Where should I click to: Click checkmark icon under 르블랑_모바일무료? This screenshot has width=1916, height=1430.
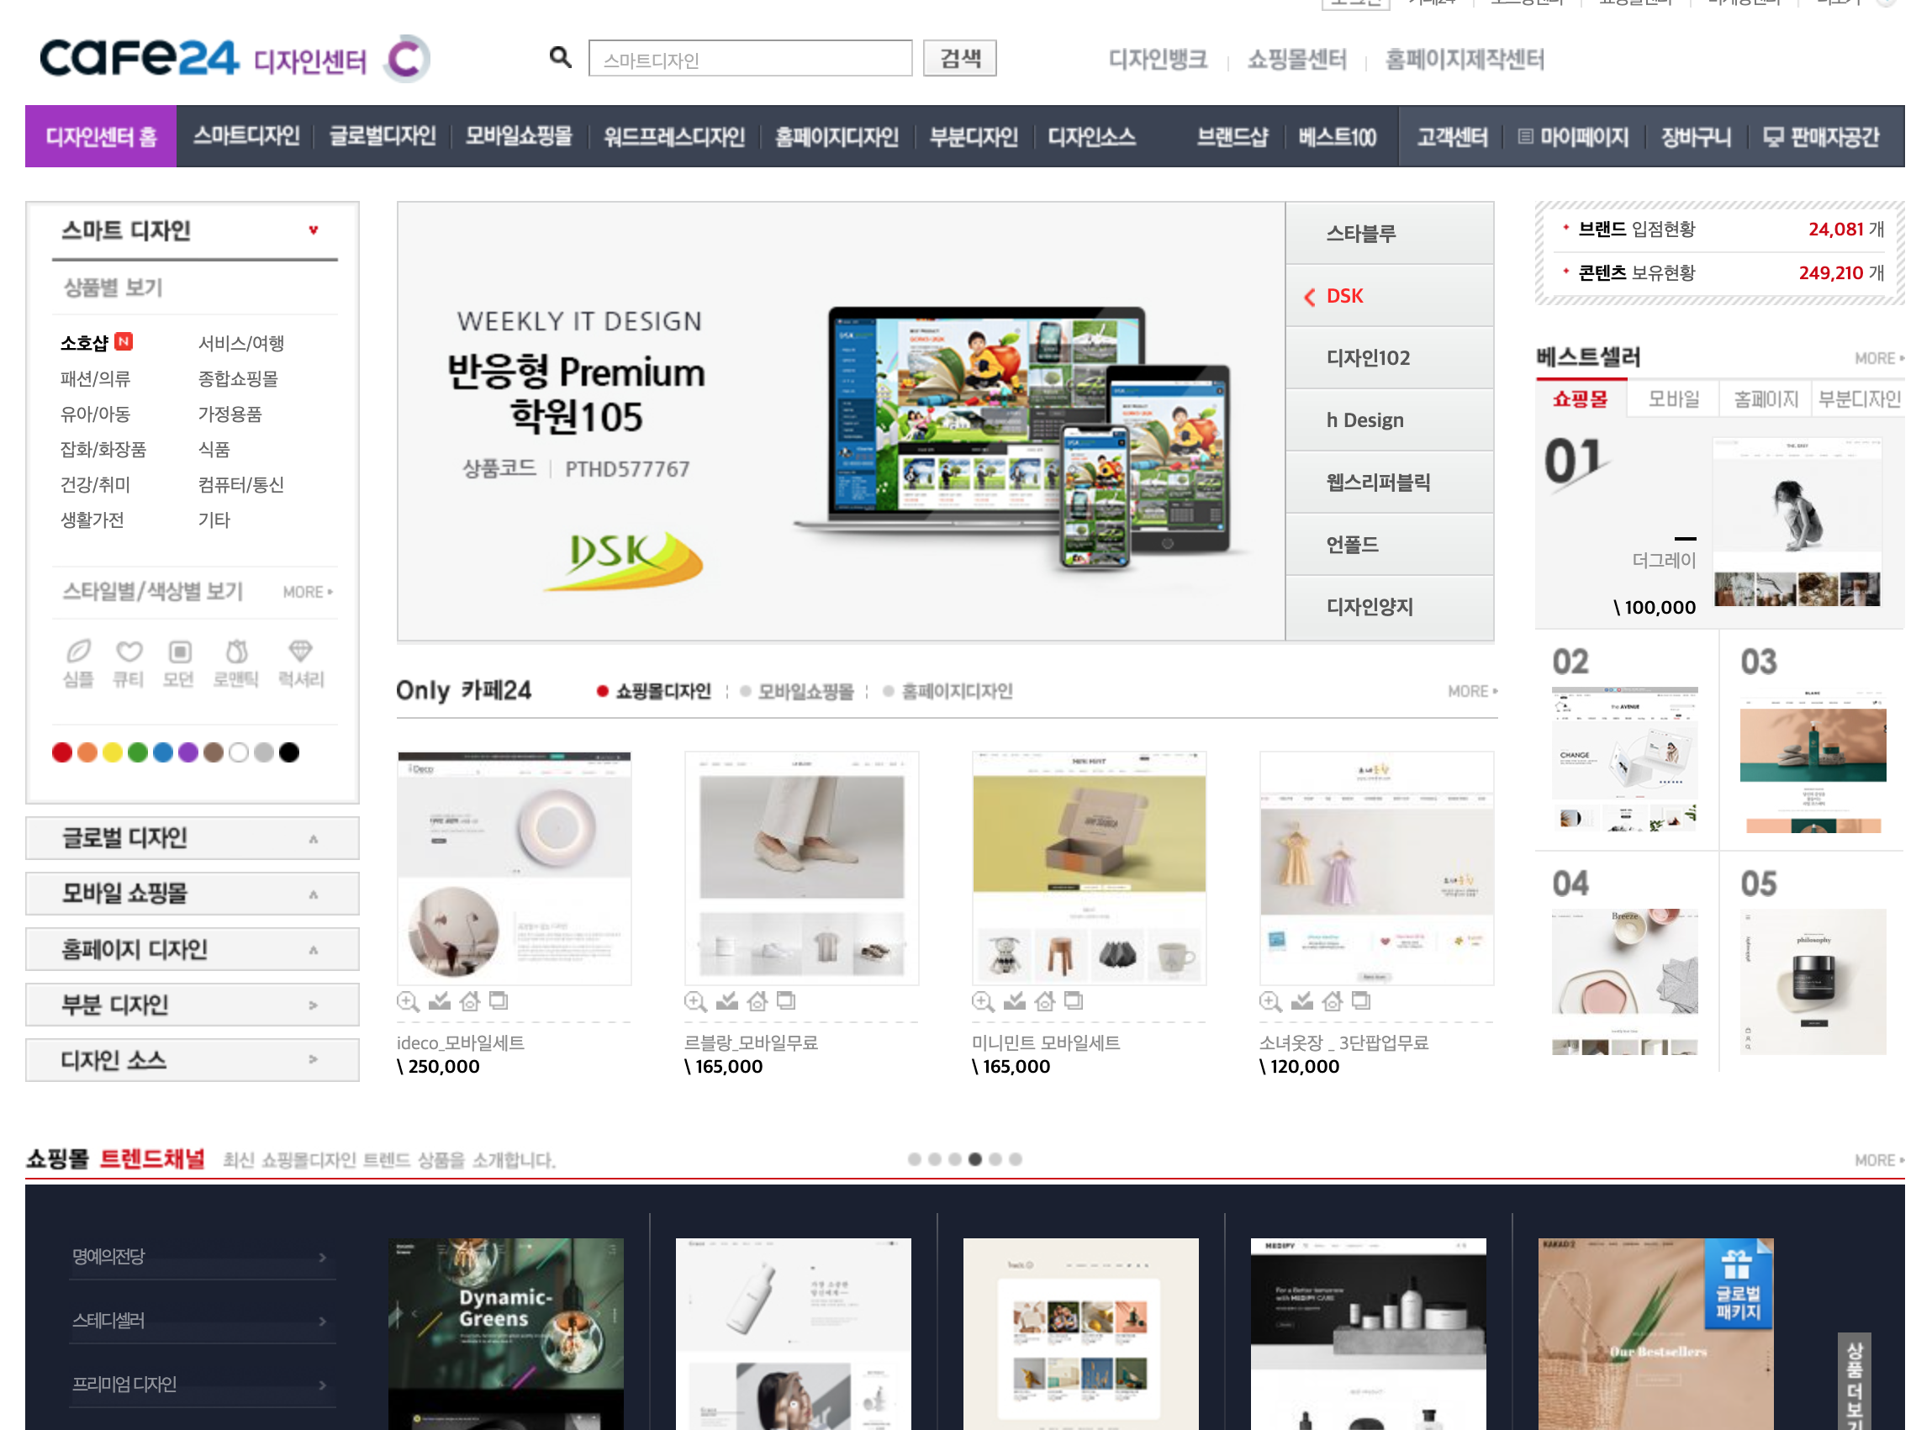[727, 1001]
